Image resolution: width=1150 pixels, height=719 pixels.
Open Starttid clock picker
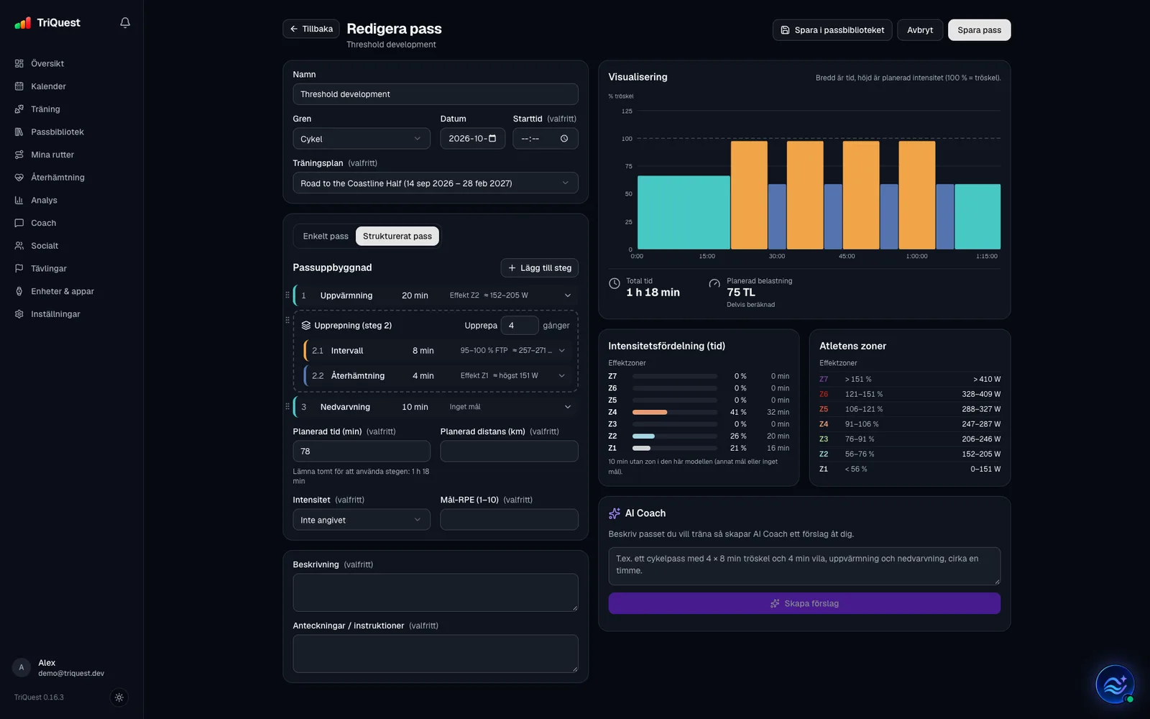pyautogui.click(x=564, y=139)
